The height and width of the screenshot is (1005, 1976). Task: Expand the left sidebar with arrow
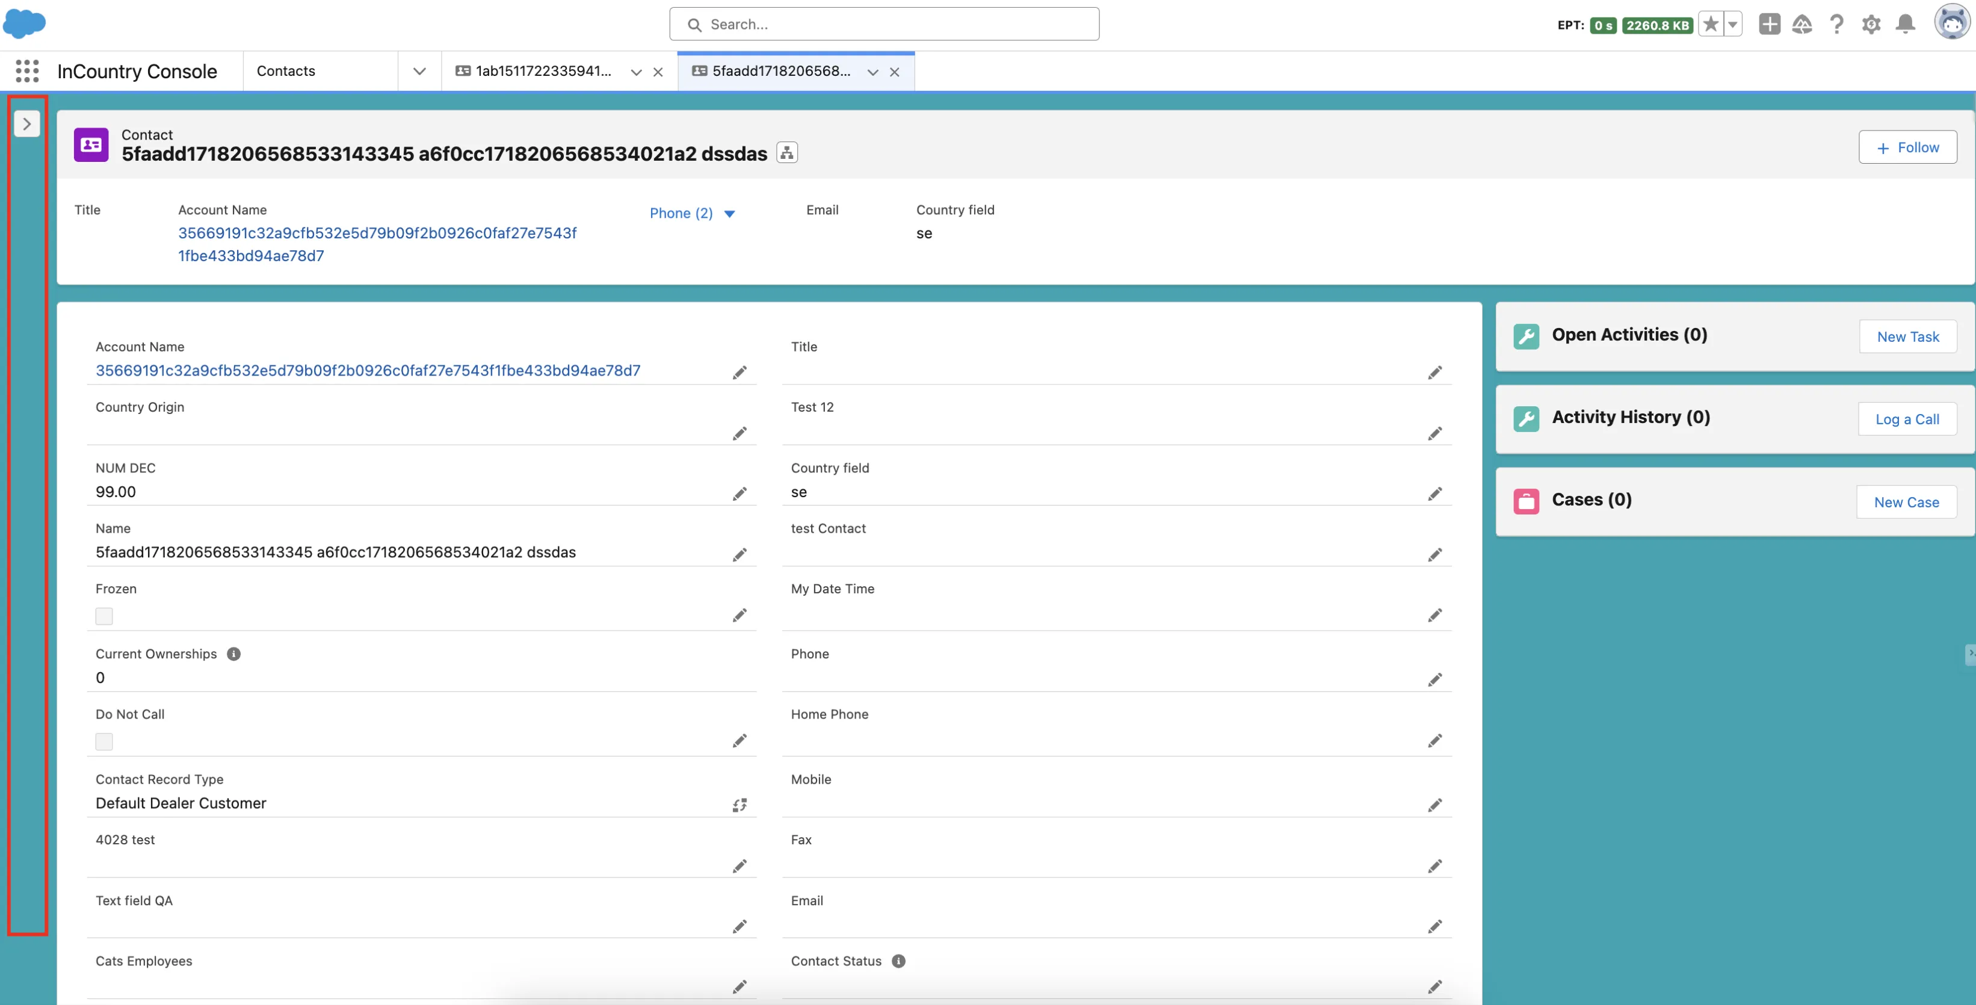pos(27,123)
